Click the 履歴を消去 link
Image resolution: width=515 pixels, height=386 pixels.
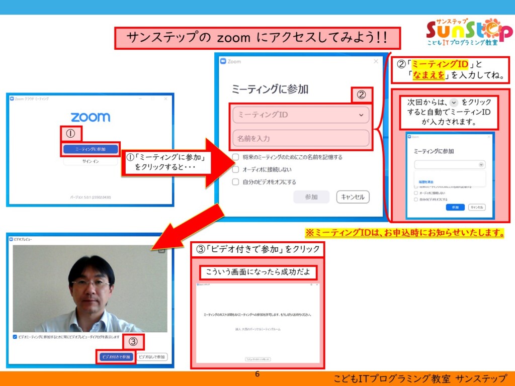click(426, 182)
